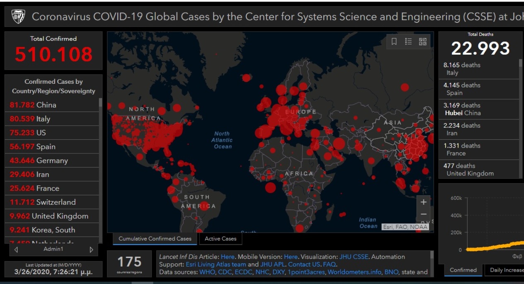Go to previous admin level with left arrow
Viewport: 524px width, 284px height.
16,250
